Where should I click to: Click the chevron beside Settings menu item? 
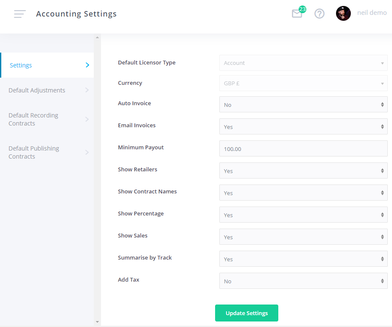[x=87, y=65]
